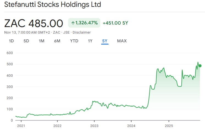Click the green current price dot
This screenshot has height=130, width=205.
pyautogui.click(x=200, y=66)
